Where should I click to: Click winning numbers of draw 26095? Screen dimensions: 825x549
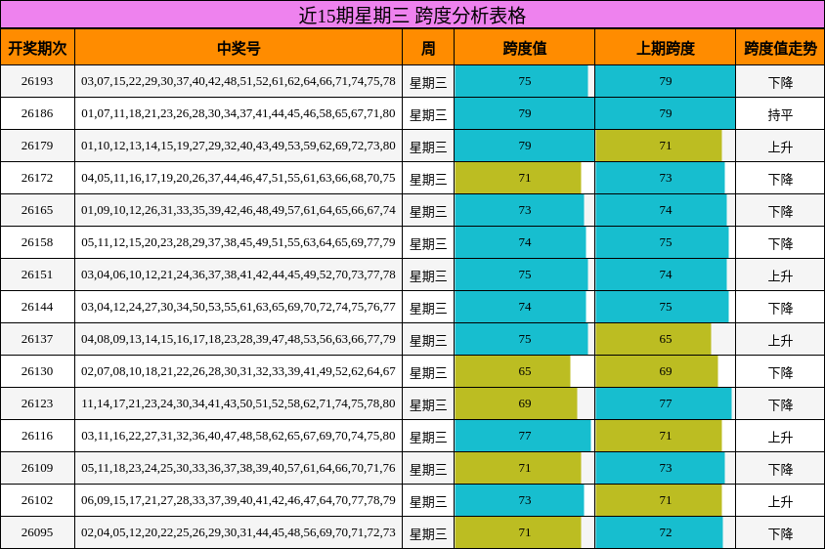click(x=239, y=532)
